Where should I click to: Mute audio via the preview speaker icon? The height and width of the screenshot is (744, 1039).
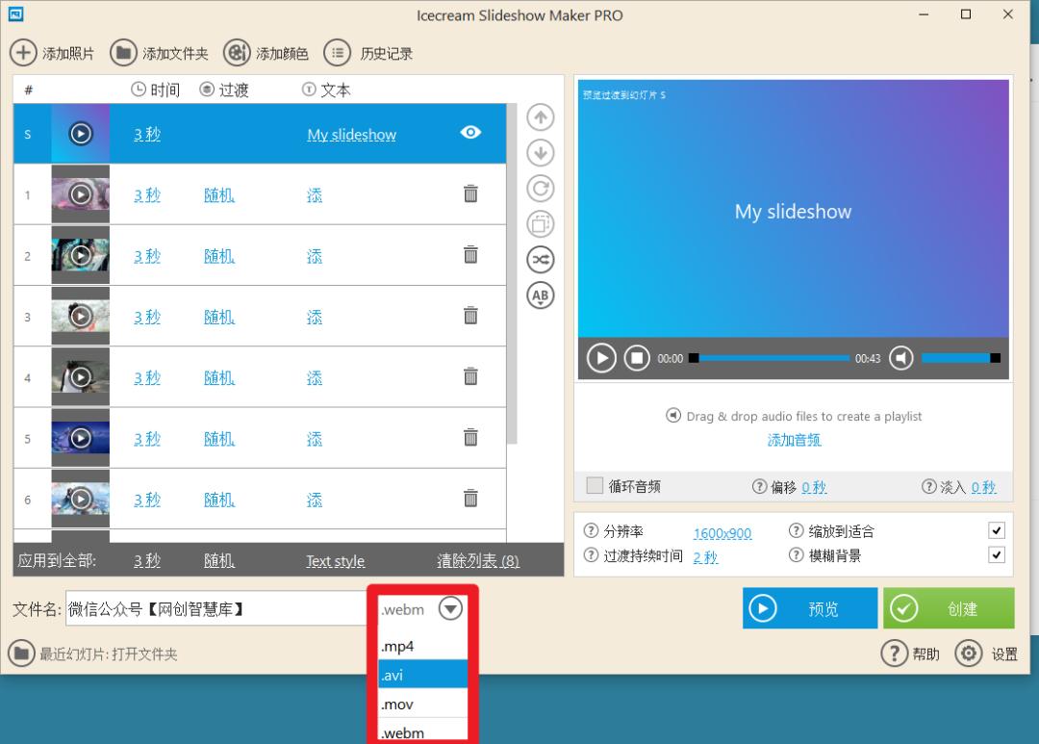click(x=901, y=357)
